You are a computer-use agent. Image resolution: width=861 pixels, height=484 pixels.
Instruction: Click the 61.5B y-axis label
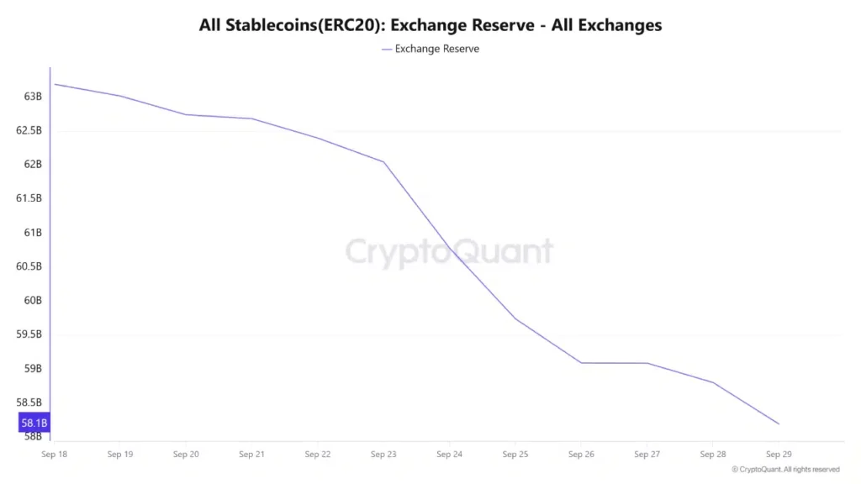point(30,198)
